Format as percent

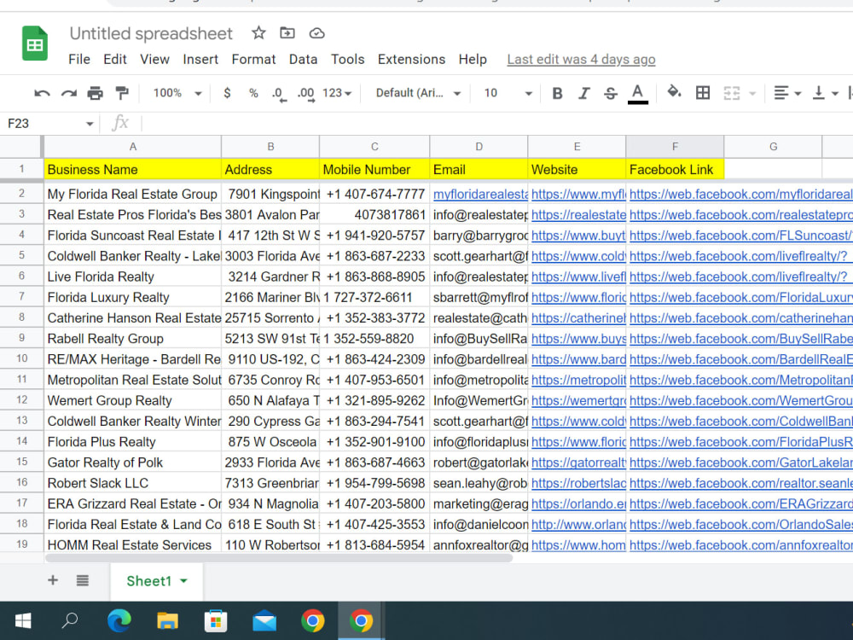pyautogui.click(x=253, y=93)
